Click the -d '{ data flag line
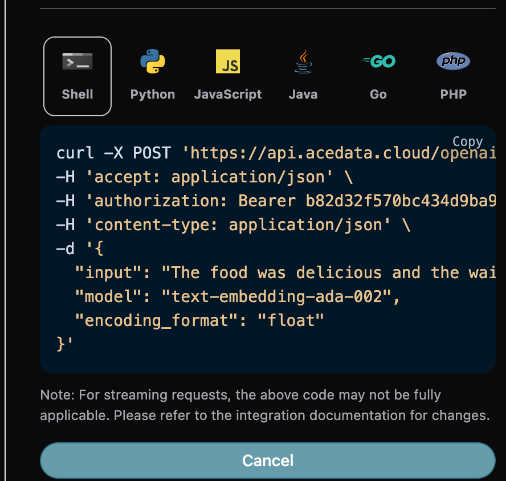The width and height of the screenshot is (506, 481). [x=80, y=248]
